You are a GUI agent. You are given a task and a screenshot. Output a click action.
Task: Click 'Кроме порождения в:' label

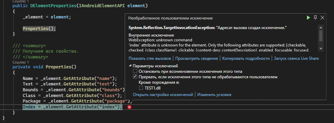click(159, 83)
